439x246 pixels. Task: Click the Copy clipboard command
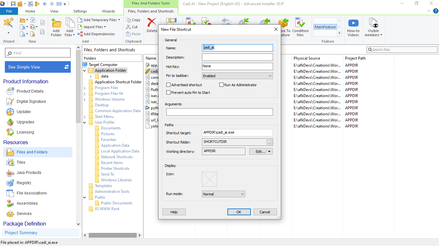coord(133,20)
